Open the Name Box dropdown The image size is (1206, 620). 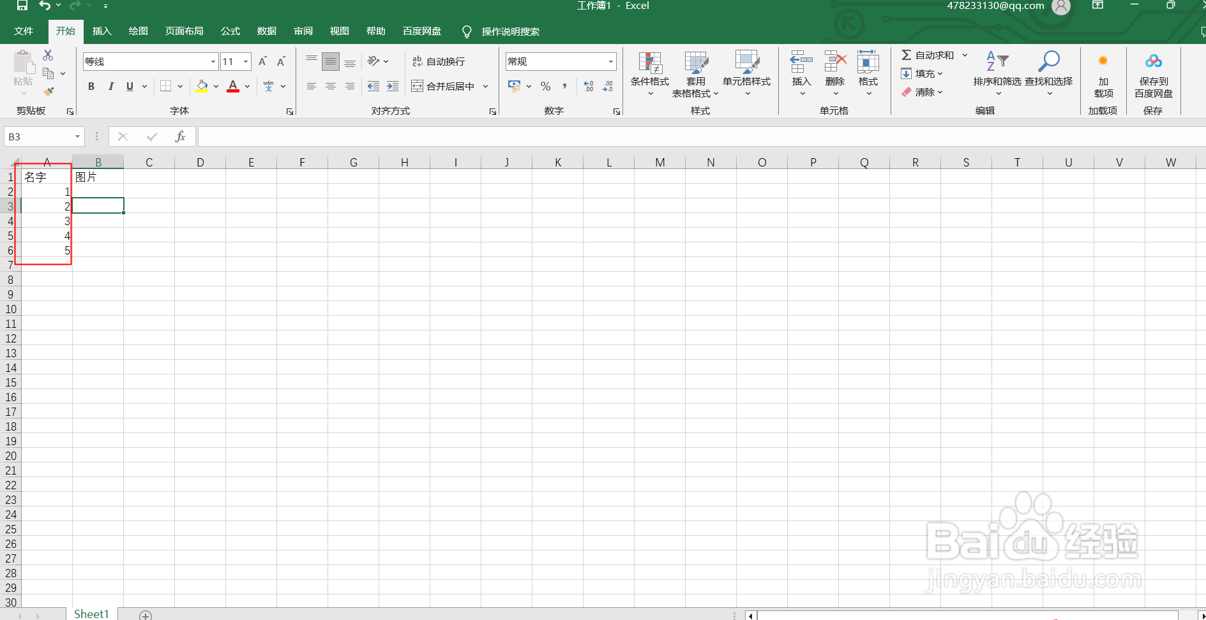(77, 137)
